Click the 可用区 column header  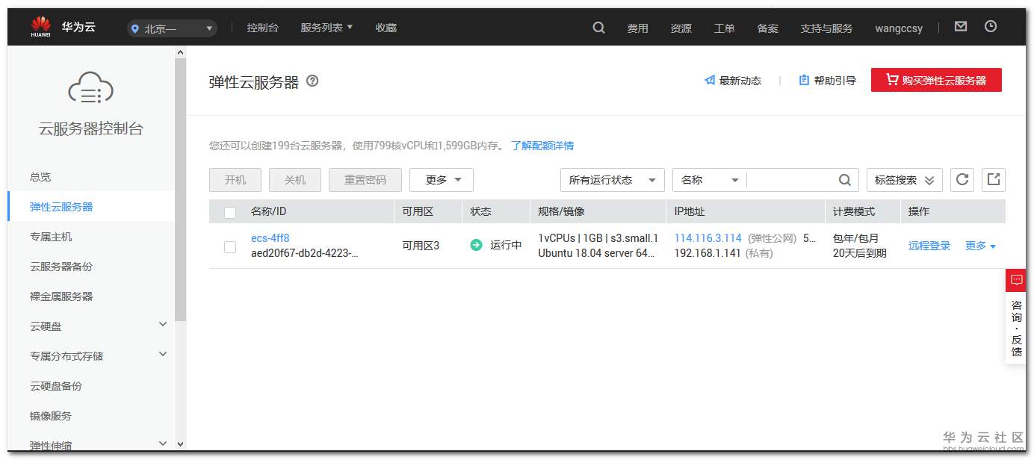click(418, 211)
